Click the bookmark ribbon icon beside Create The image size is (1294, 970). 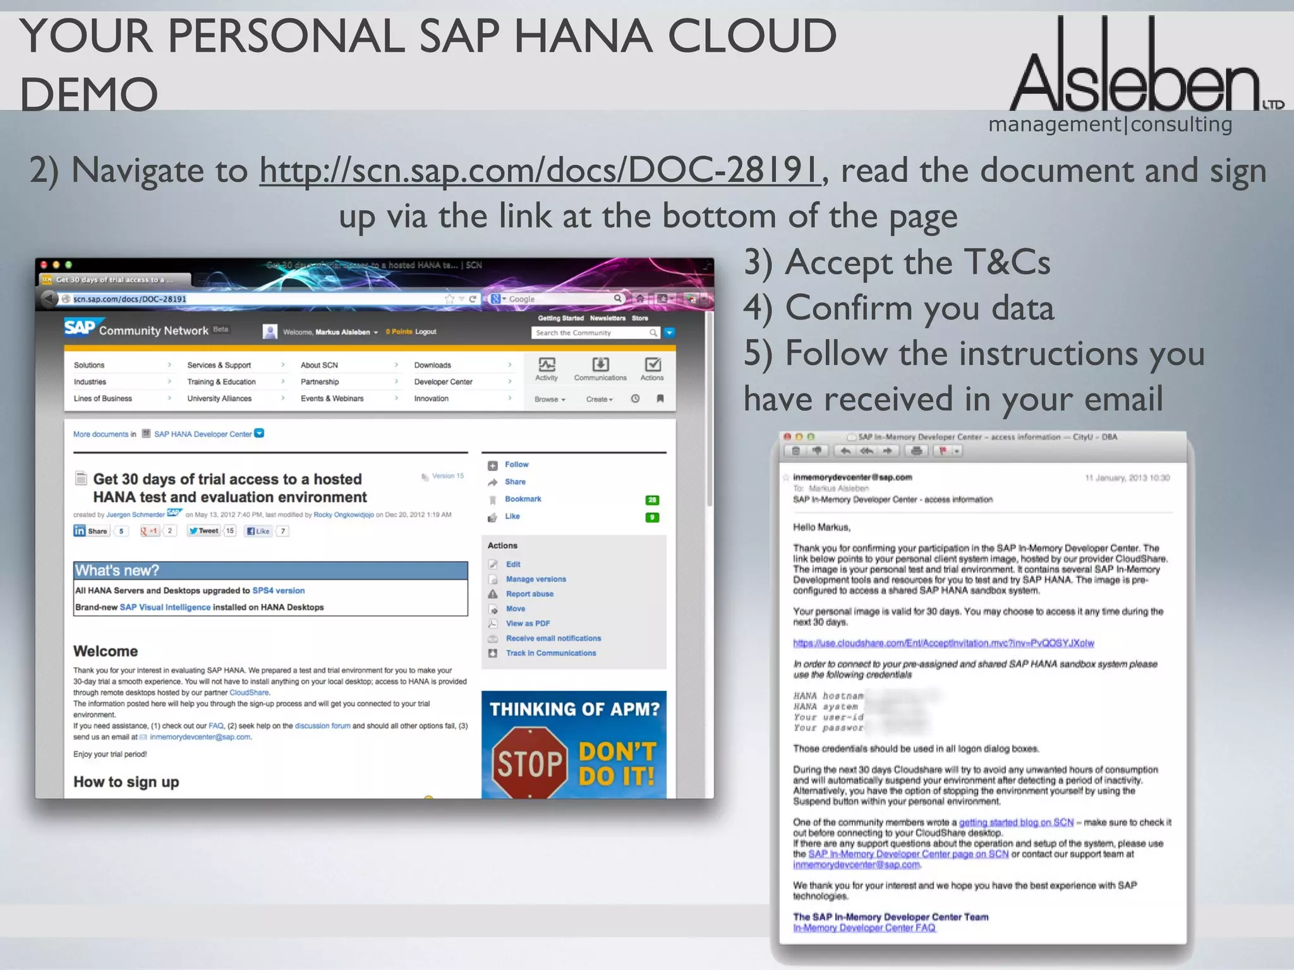click(x=660, y=398)
